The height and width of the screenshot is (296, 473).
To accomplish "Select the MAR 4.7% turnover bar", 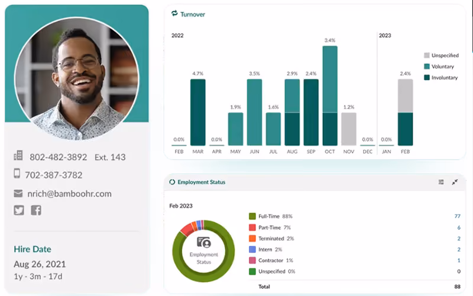I will pos(198,113).
